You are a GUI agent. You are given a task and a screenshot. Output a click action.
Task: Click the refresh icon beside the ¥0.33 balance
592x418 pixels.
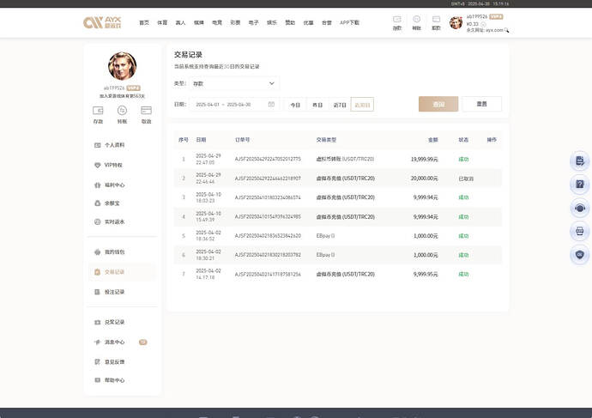point(482,23)
